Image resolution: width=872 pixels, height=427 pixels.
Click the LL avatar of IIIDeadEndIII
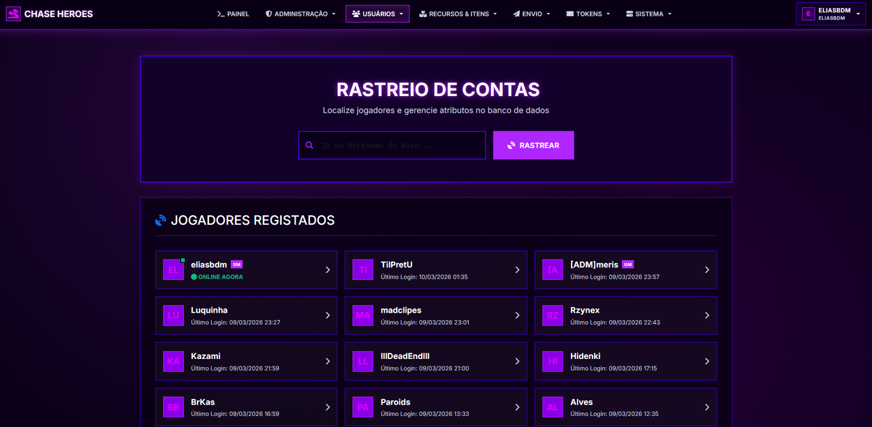pyautogui.click(x=363, y=361)
